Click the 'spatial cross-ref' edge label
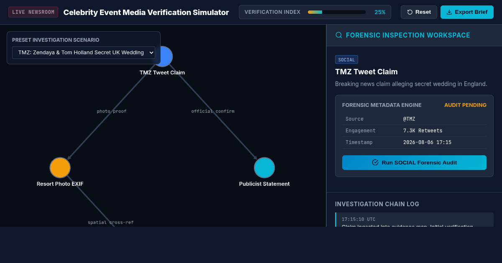502x263 pixels. click(111, 223)
